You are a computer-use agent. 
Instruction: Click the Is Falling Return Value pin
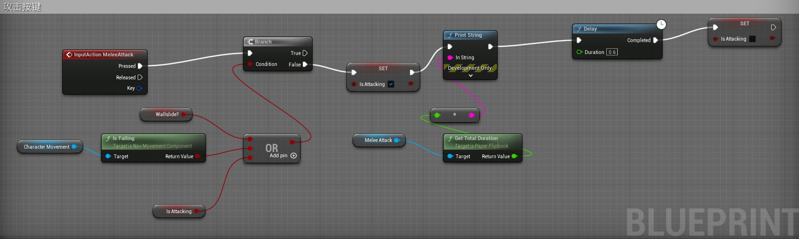pos(197,156)
